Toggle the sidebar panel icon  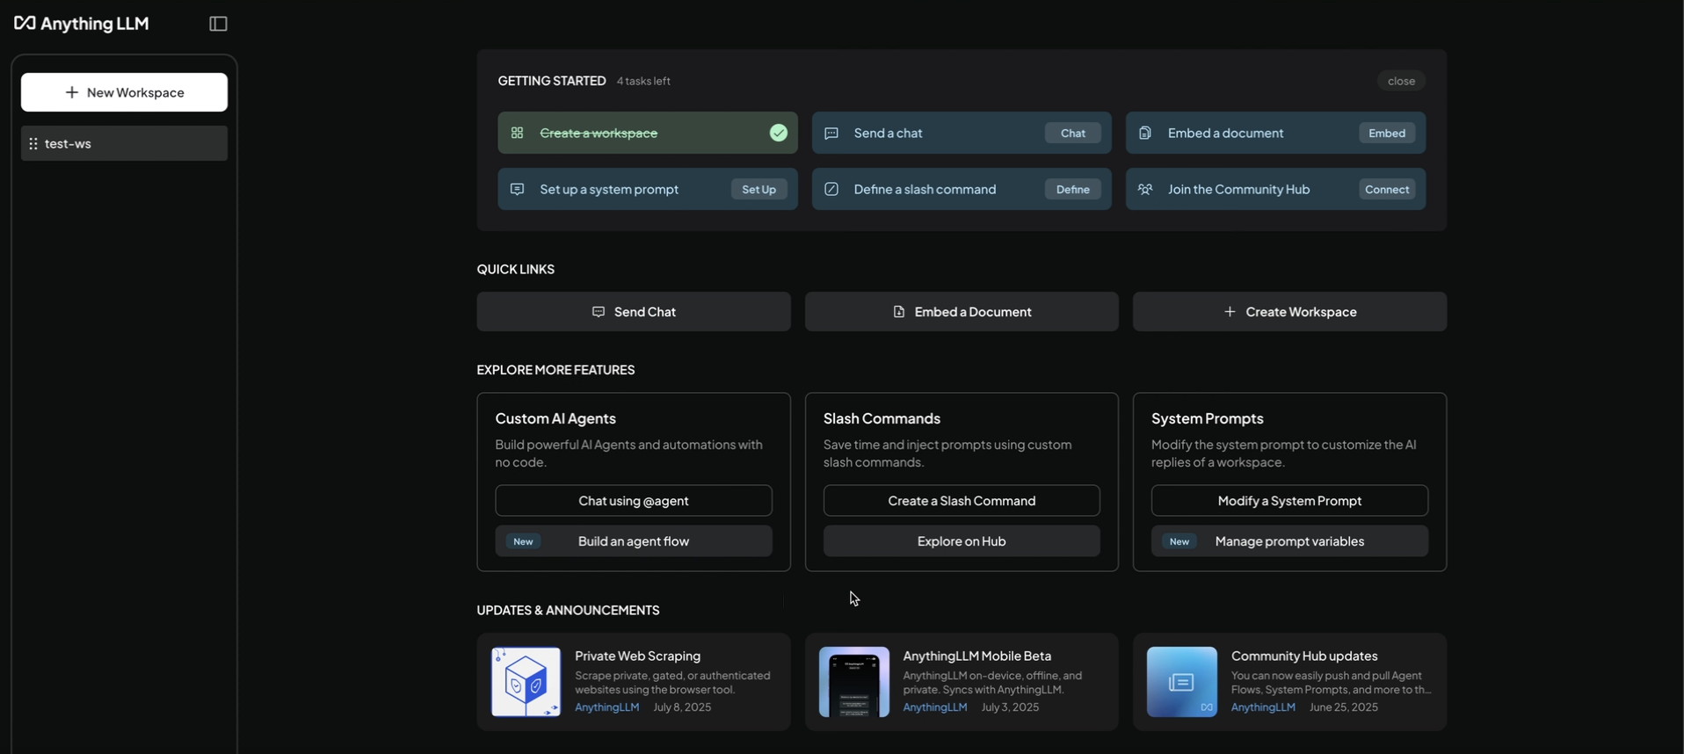tap(219, 24)
